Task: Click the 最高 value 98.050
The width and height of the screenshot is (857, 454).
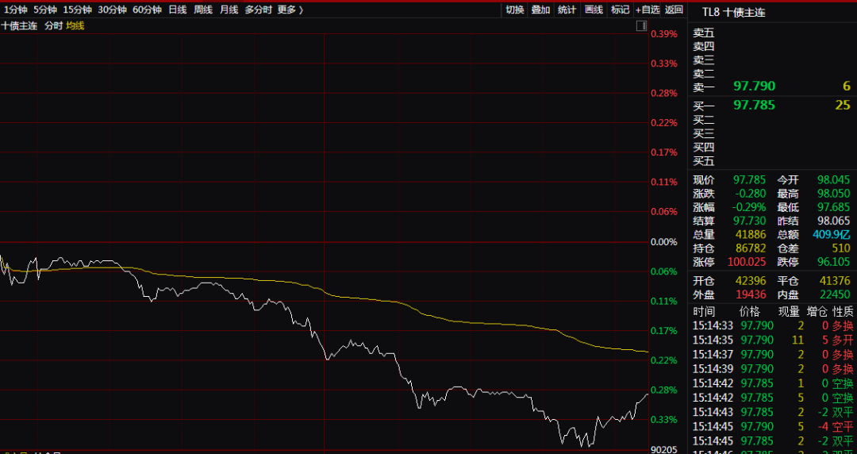Action: coord(834,194)
